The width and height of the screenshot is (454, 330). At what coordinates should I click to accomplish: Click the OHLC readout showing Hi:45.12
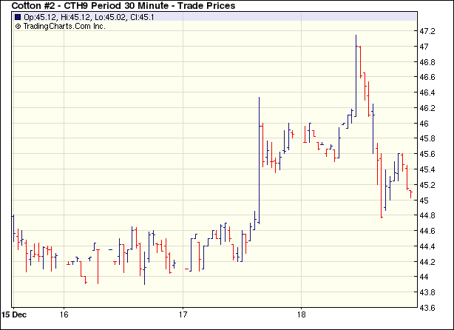(69, 17)
